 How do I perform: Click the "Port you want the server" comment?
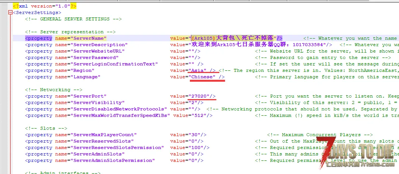(327, 96)
